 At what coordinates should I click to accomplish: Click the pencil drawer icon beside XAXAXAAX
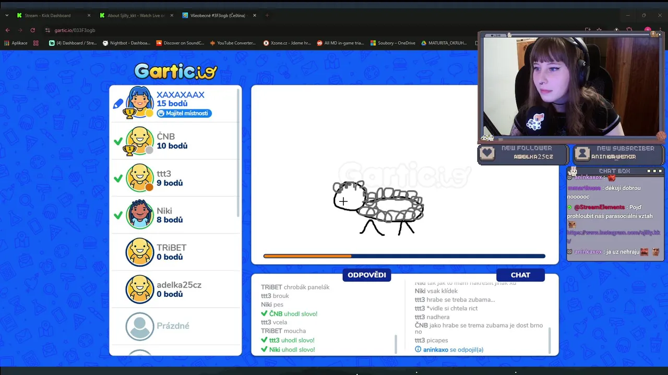click(x=118, y=103)
